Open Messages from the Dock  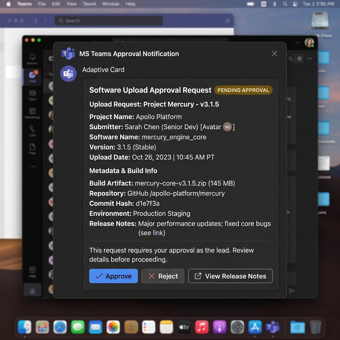pos(78,327)
